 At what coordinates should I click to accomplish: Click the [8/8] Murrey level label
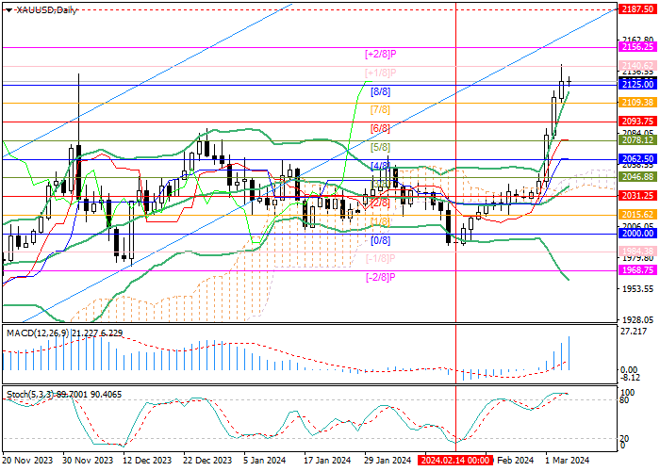pos(381,91)
